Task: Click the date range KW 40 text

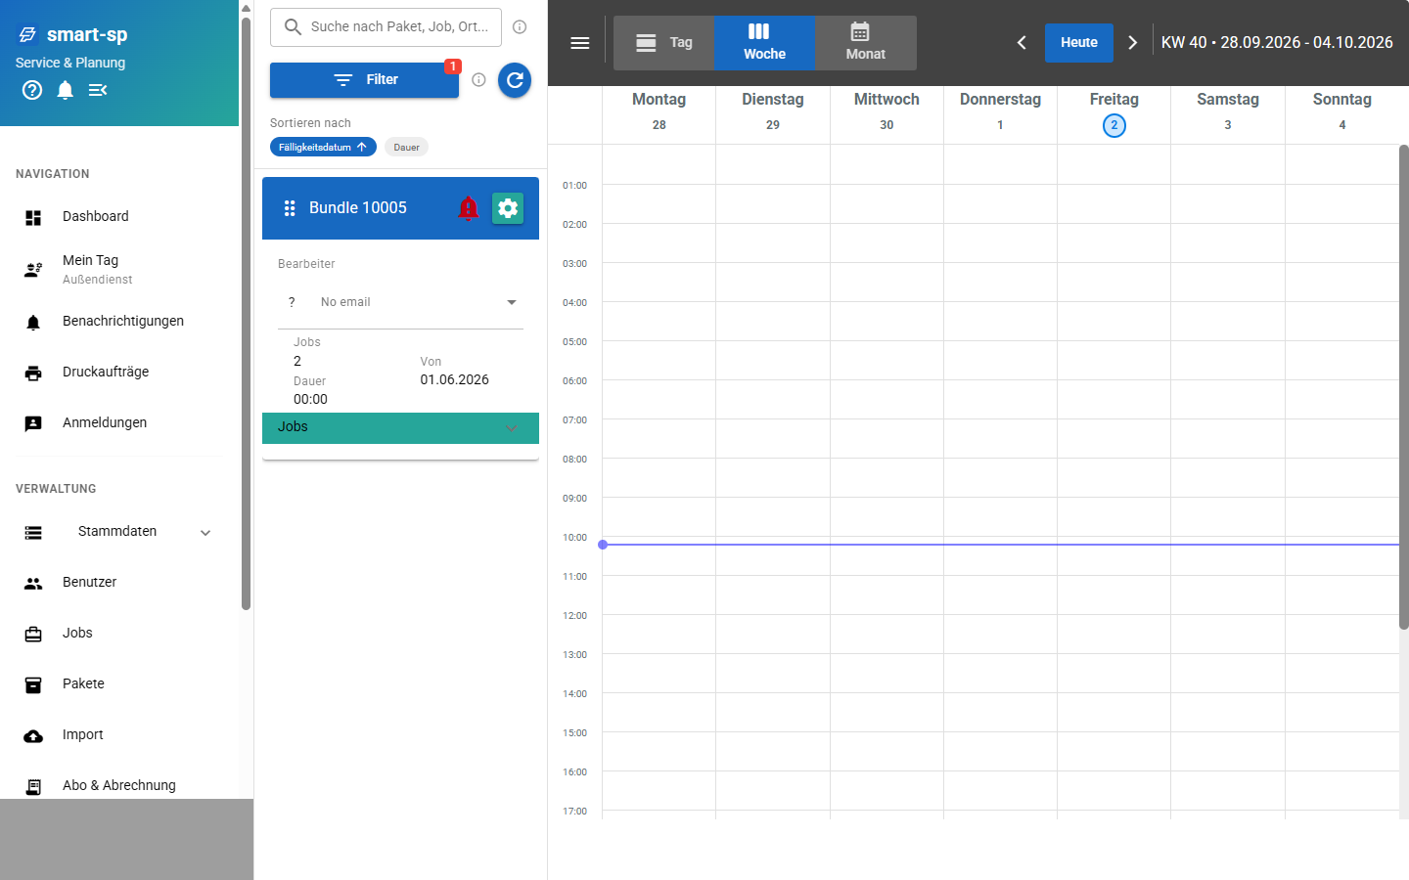Action: click(1277, 43)
